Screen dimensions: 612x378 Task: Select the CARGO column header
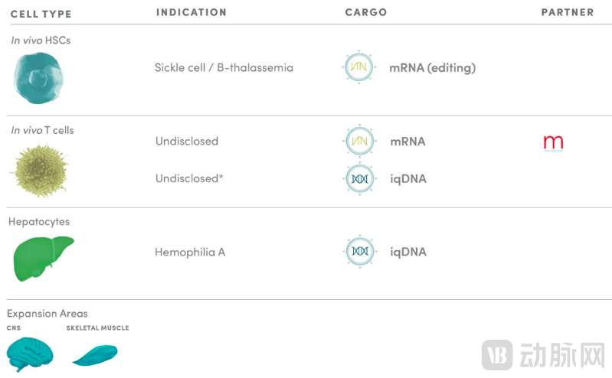pyautogui.click(x=366, y=12)
